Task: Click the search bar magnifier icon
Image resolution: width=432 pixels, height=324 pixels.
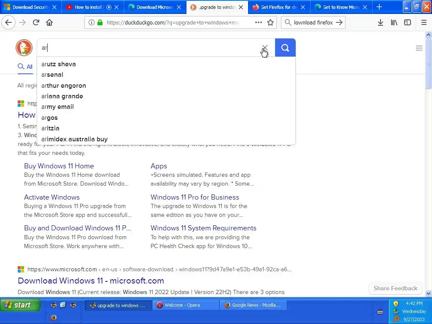Action: [288, 23]
